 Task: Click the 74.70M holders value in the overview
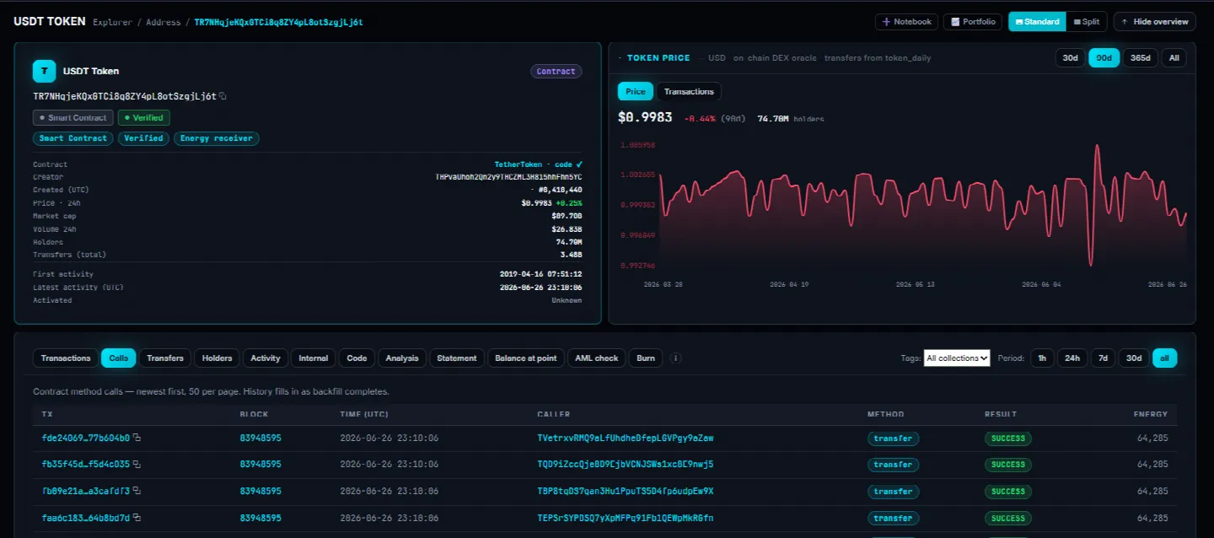568,242
